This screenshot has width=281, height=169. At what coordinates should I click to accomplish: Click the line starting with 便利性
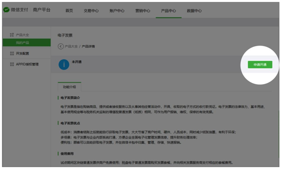click(x=121, y=142)
